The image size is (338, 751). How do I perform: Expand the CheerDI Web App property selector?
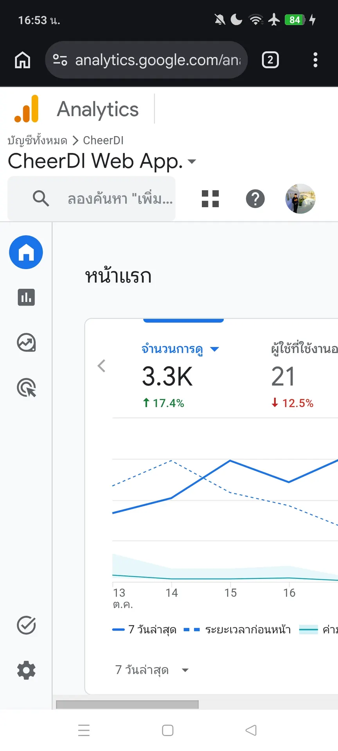[102, 161]
